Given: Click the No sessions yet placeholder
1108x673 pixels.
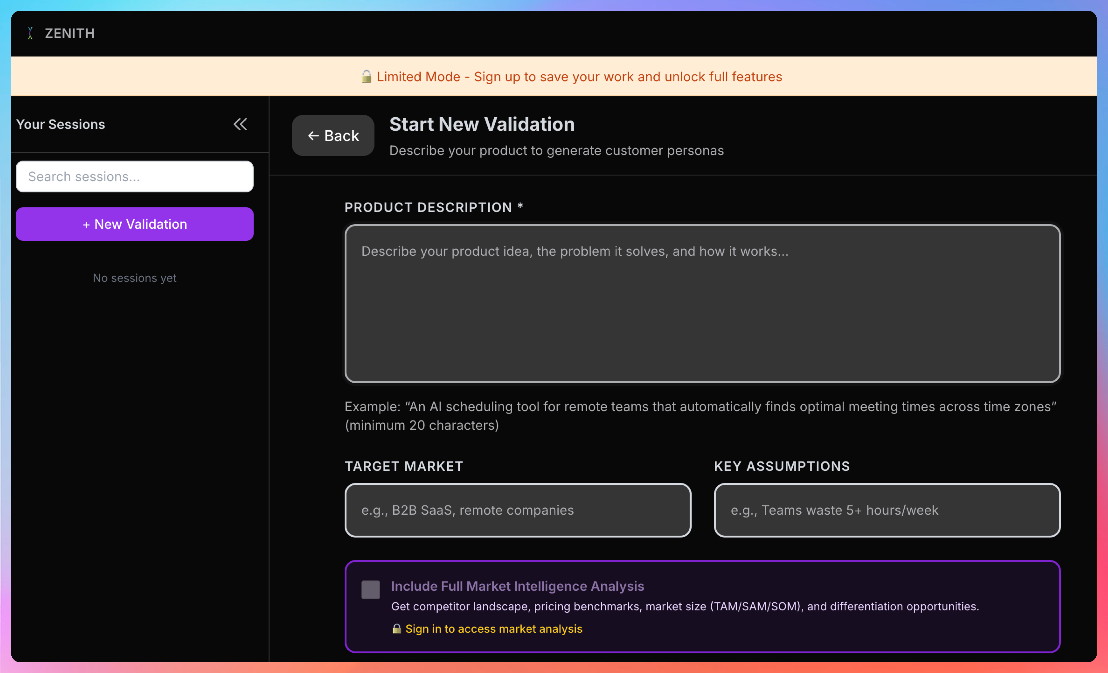Looking at the screenshot, I should click(x=134, y=278).
